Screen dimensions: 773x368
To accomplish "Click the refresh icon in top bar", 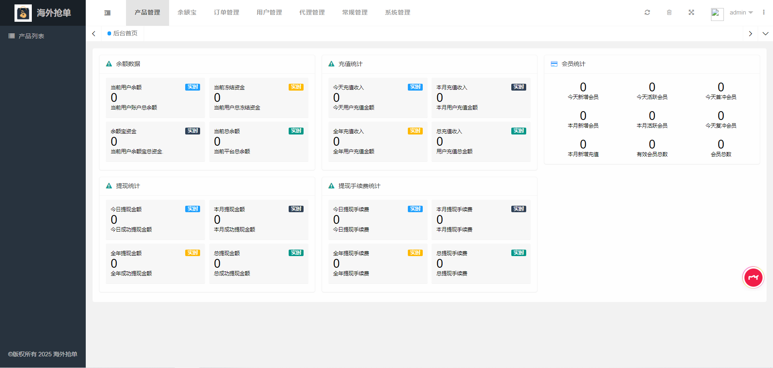I will 647,12.
